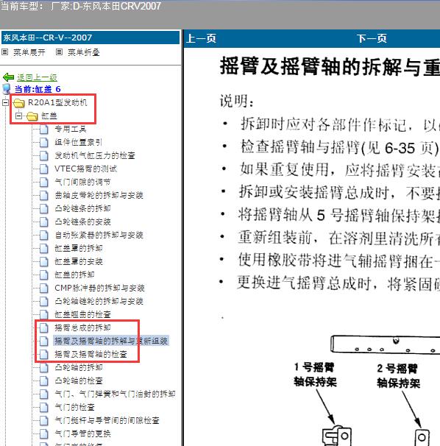
Task: Click the 1号摇臂轴保持架 diagram label
Action: [x=315, y=375]
